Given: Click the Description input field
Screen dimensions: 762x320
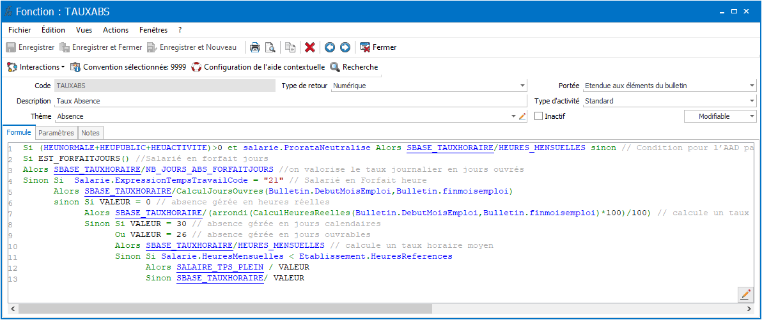Looking at the screenshot, I should [x=291, y=101].
